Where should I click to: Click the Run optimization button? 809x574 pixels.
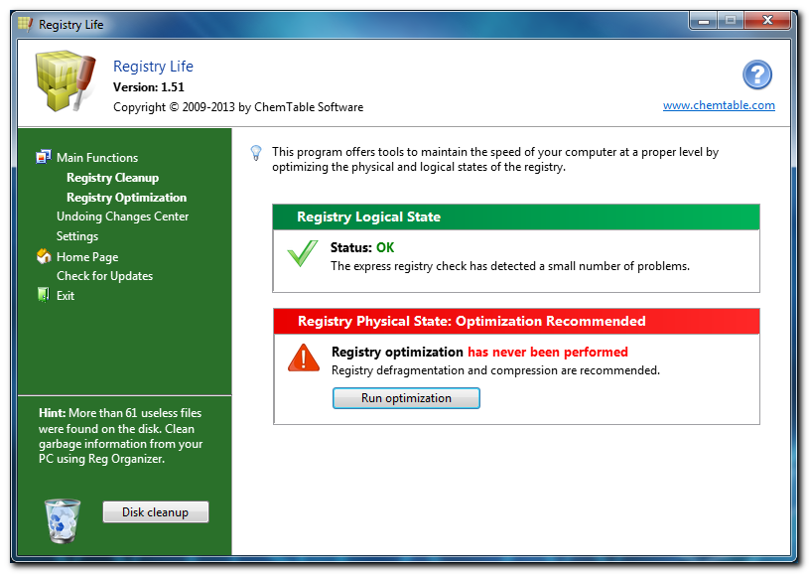click(406, 398)
